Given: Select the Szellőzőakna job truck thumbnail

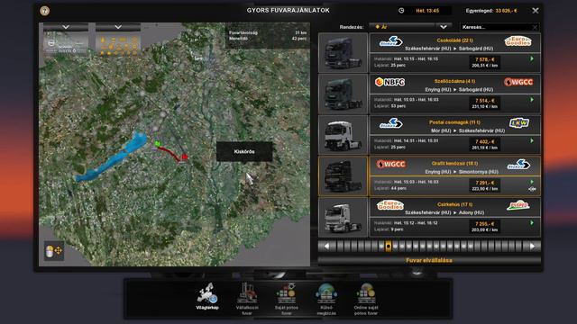Looking at the screenshot, I should pos(343,94).
